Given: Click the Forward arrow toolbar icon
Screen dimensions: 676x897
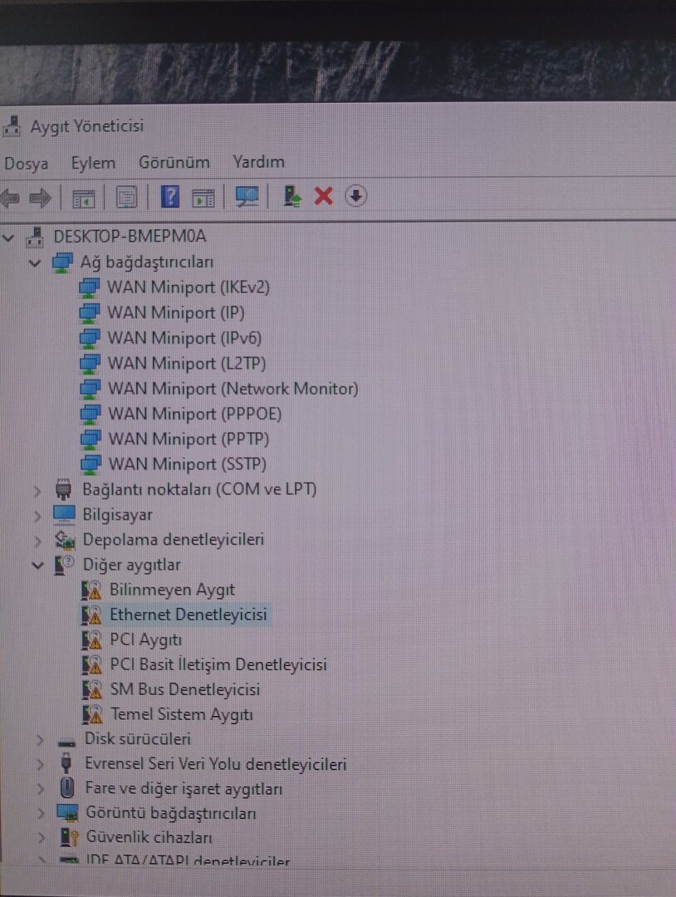Looking at the screenshot, I should pos(40,198).
